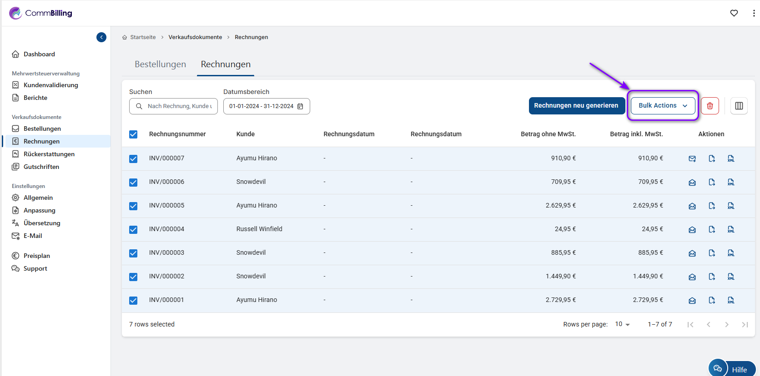The image size is (760, 376).
Task: Send email for invoice INV/000007
Action: 692,158
